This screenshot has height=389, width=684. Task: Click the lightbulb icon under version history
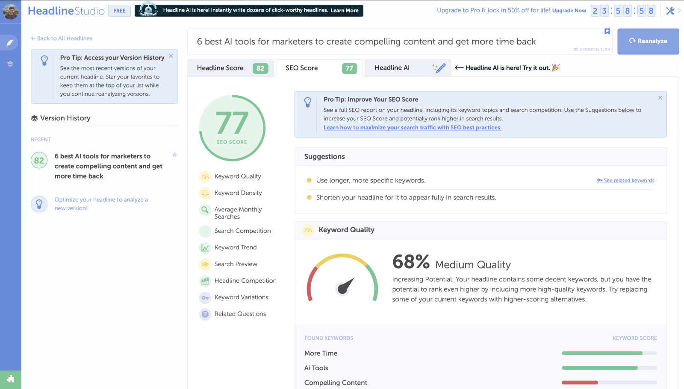39,204
